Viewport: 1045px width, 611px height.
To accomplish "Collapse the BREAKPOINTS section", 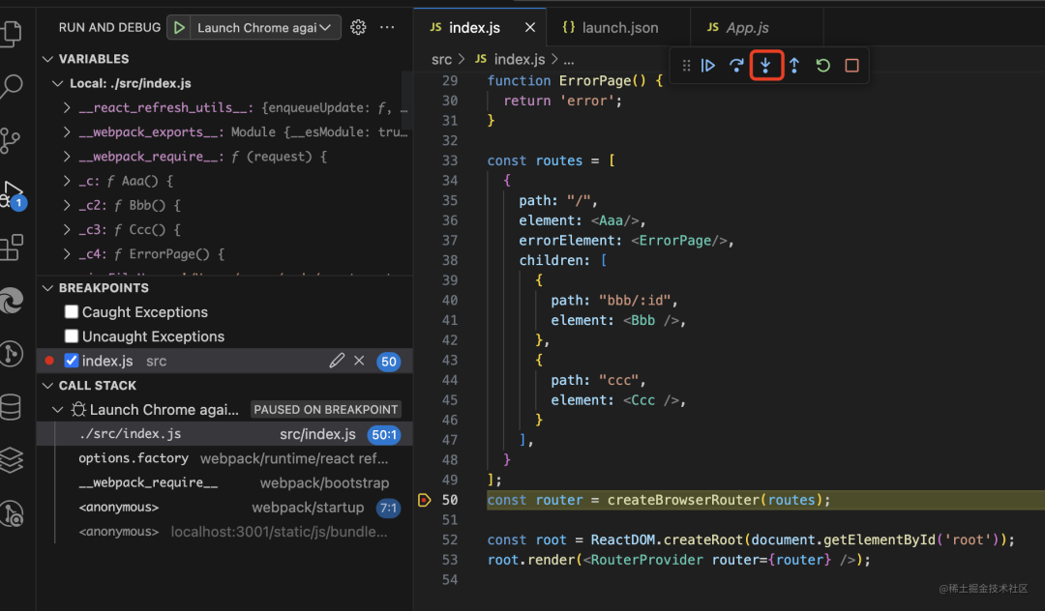I will pyautogui.click(x=48, y=287).
